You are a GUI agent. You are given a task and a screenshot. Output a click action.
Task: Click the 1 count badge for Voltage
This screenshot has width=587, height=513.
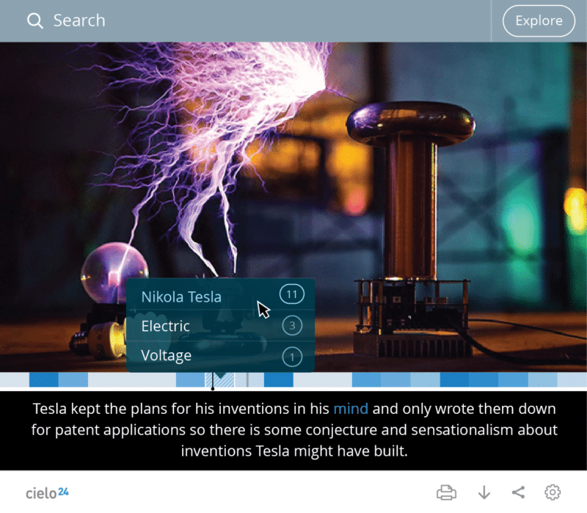point(292,357)
